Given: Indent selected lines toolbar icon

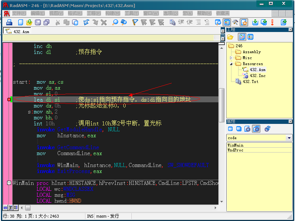Looking at the screenshot, I should point(181,22).
